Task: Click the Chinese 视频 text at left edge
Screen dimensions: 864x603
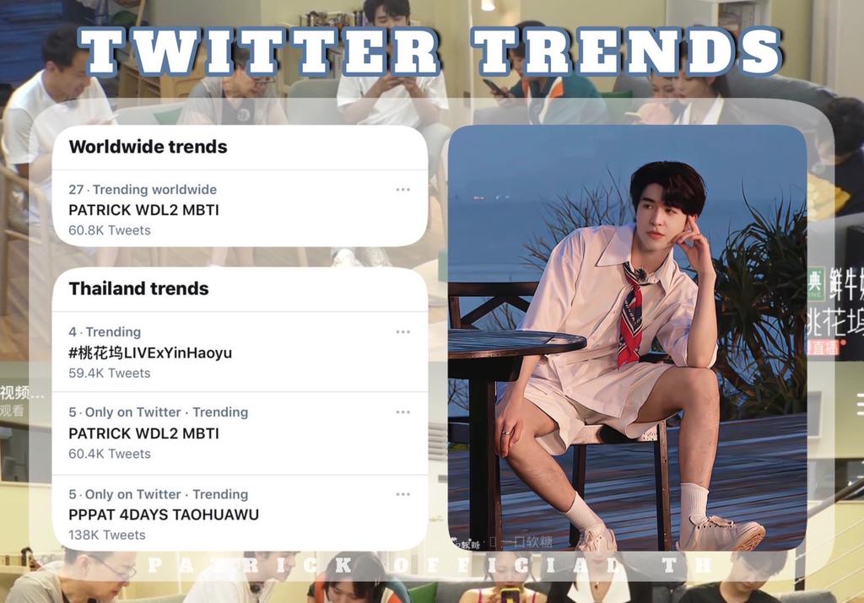Action: 22,393
